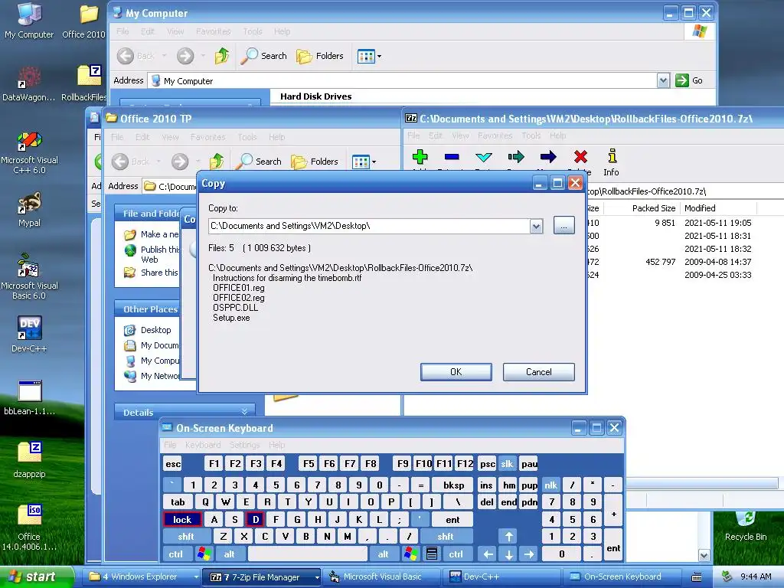Expand the My Computer address bar dropdown
Image resolution: width=784 pixels, height=588 pixels.
pos(663,80)
